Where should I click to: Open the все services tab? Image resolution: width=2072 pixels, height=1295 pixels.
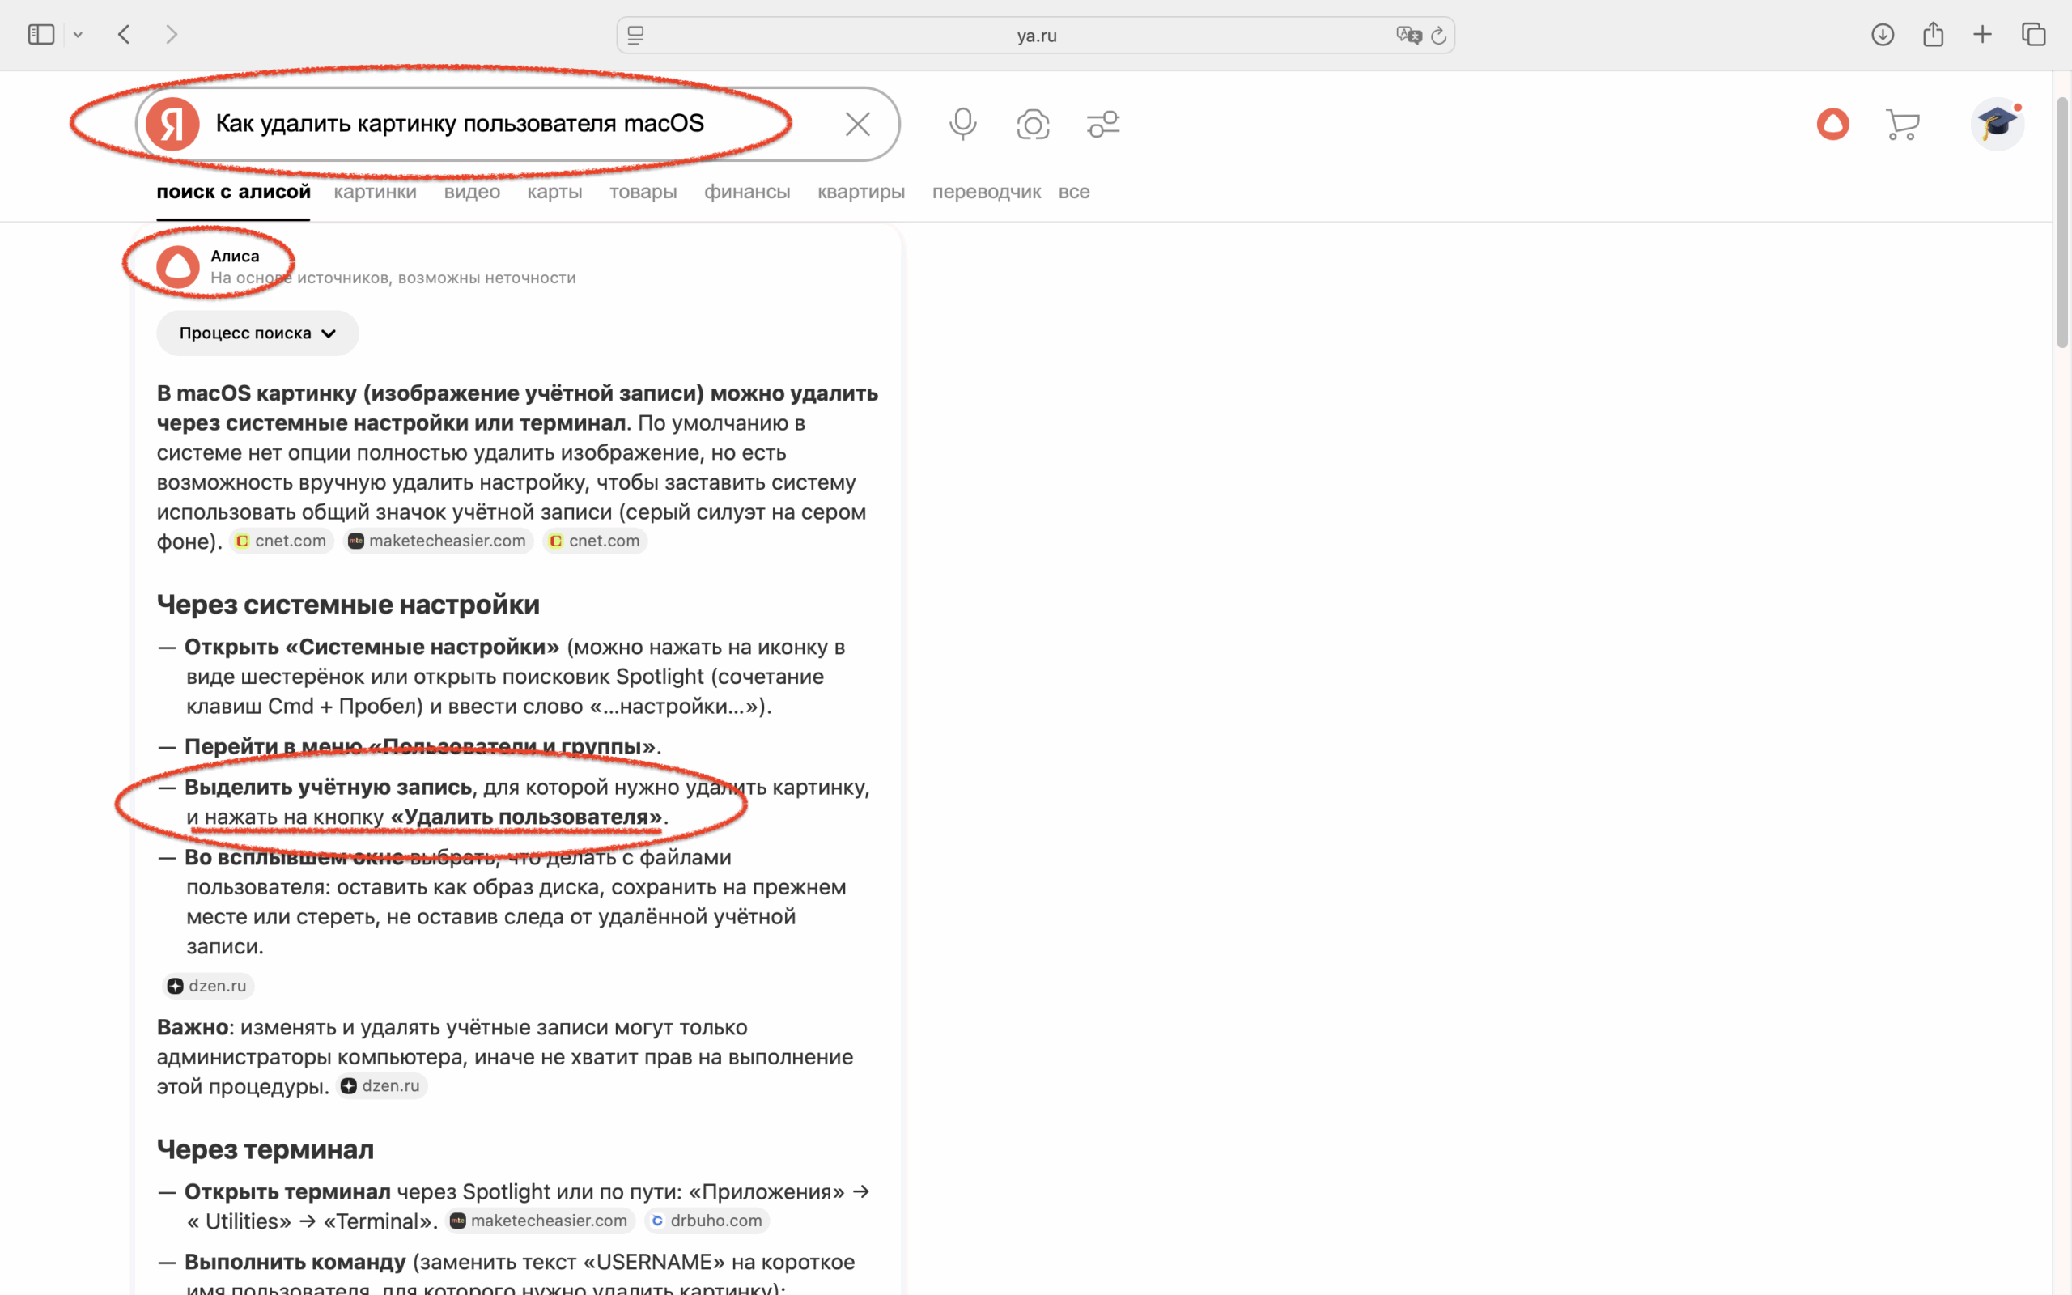pos(1074,192)
